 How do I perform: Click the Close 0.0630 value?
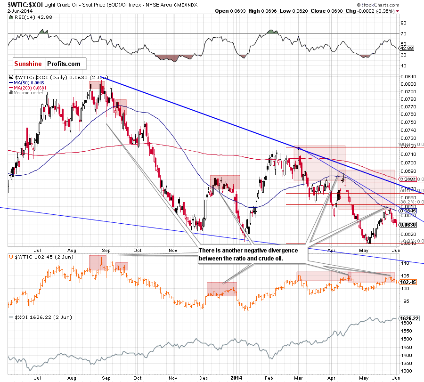[326, 11]
